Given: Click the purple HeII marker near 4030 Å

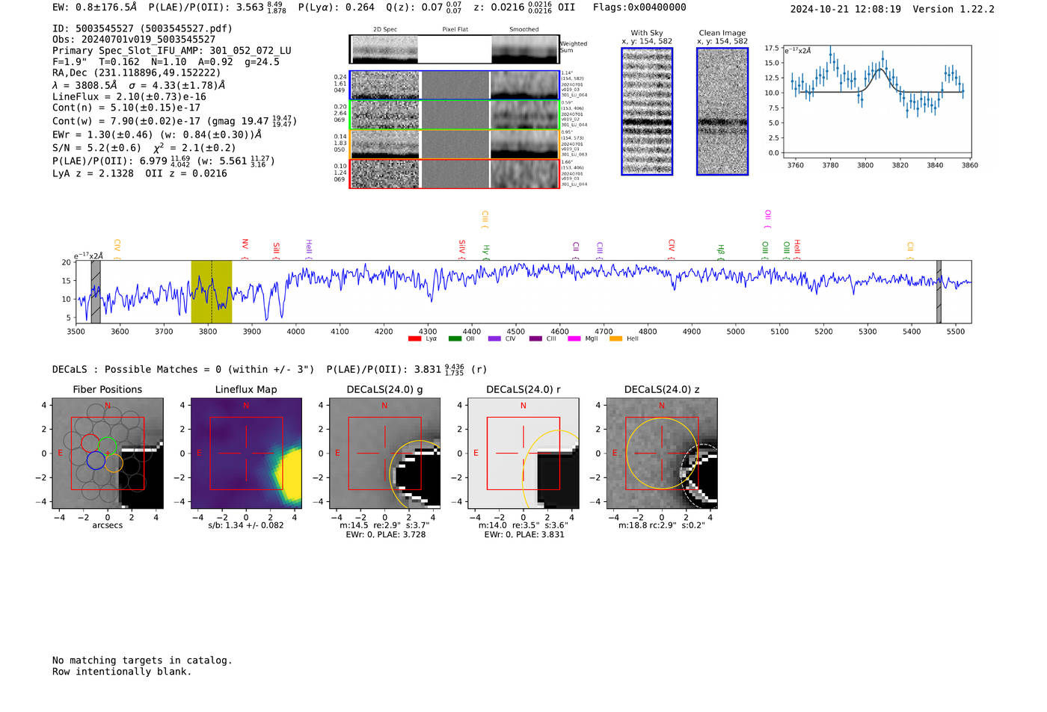Looking at the screenshot, I should (x=308, y=249).
